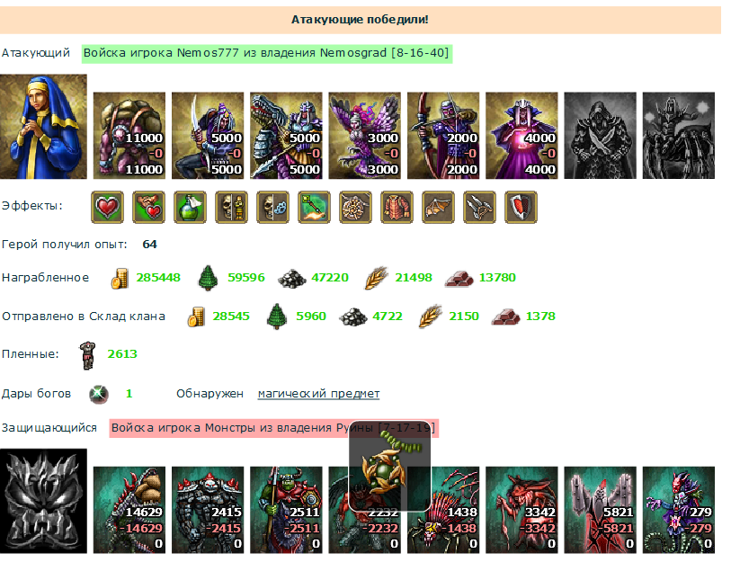Select the green potion flask effect icon
731x562 pixels.
tap(190, 207)
